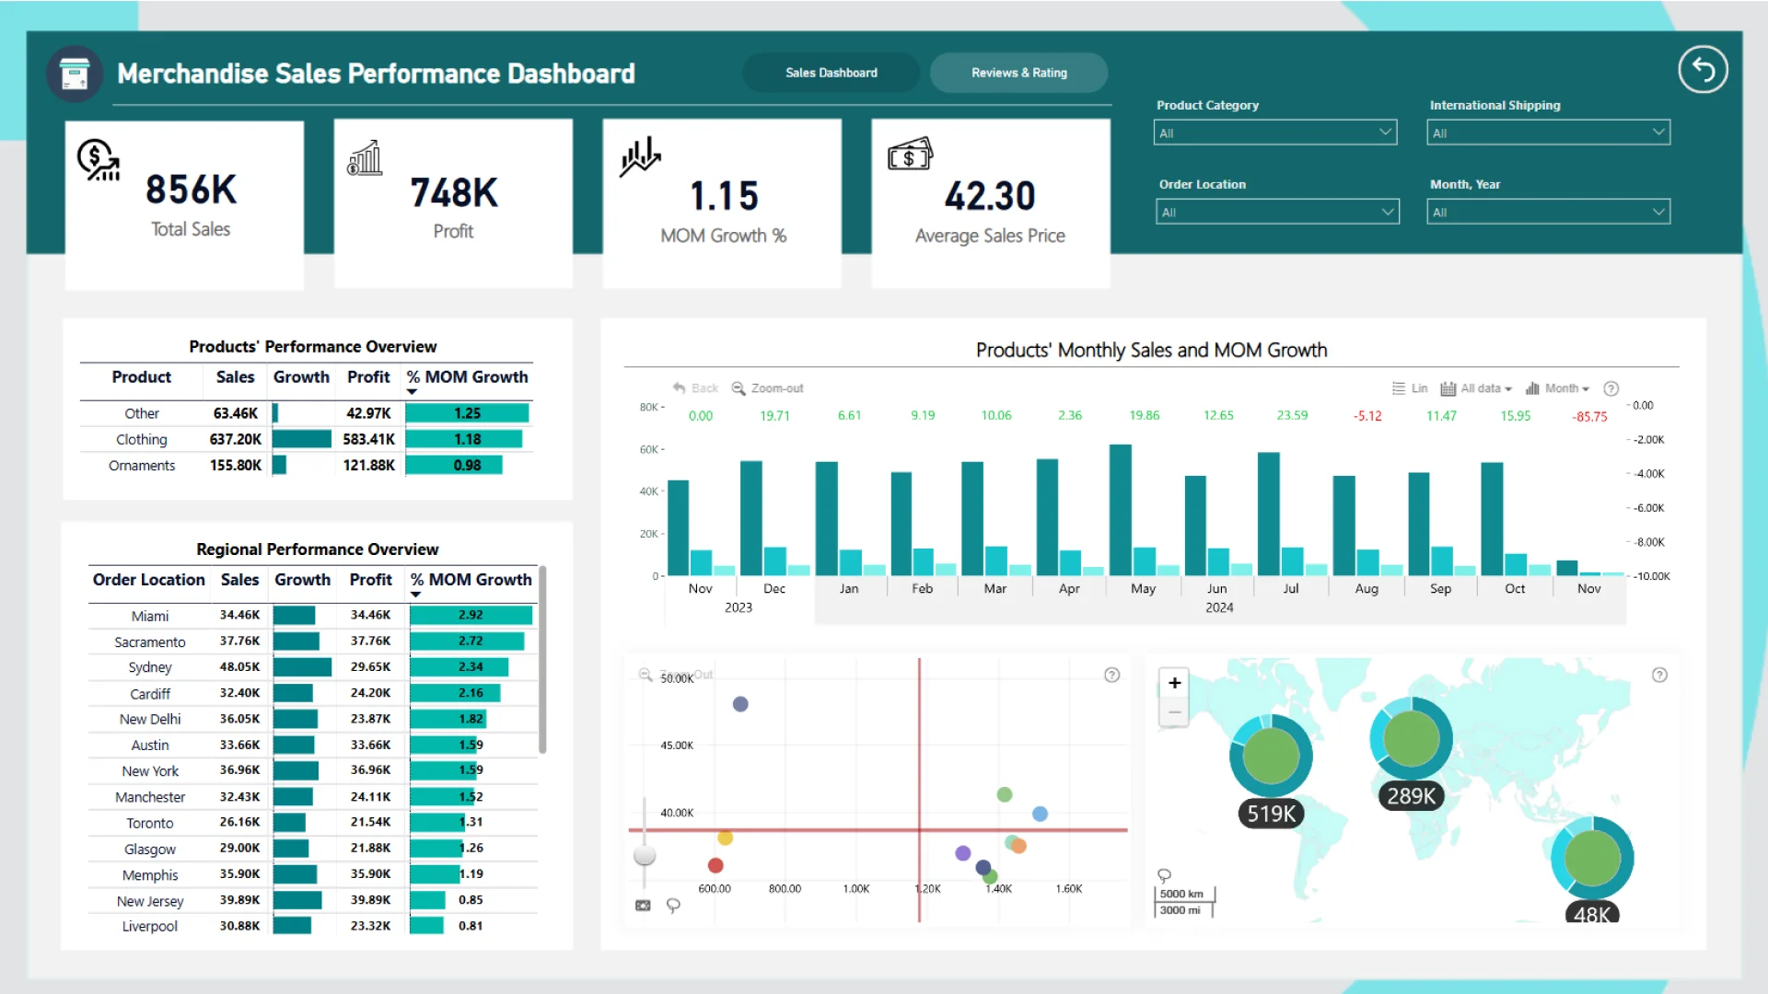Click the lasso icon below scatter chart
Image resolution: width=1768 pixels, height=994 pixels.
673,906
